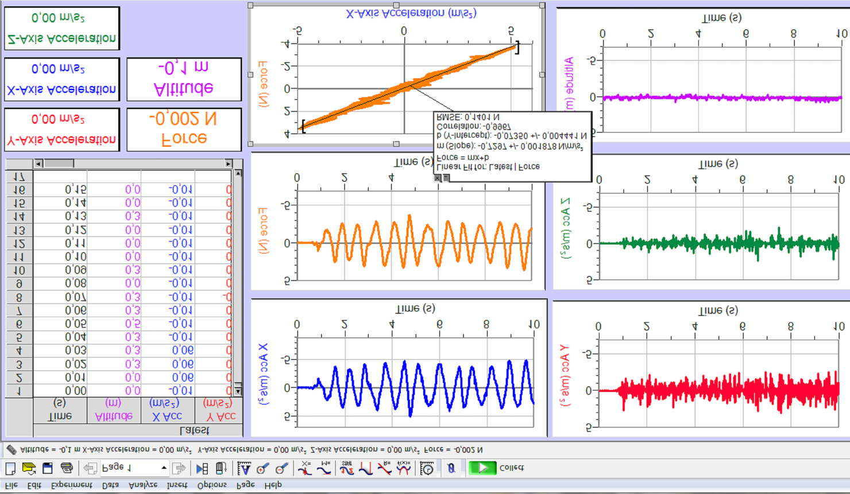Click the X Acc (m/s²) axis label on blue graph
850x494 pixels.
262,375
